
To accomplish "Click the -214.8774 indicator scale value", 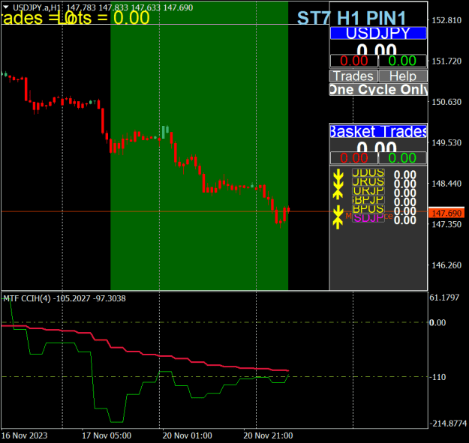I will tap(448, 424).
